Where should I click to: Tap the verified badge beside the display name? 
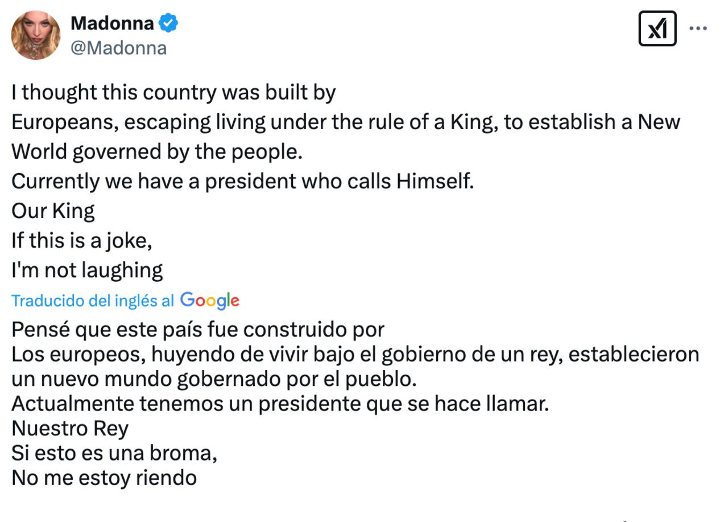[168, 23]
